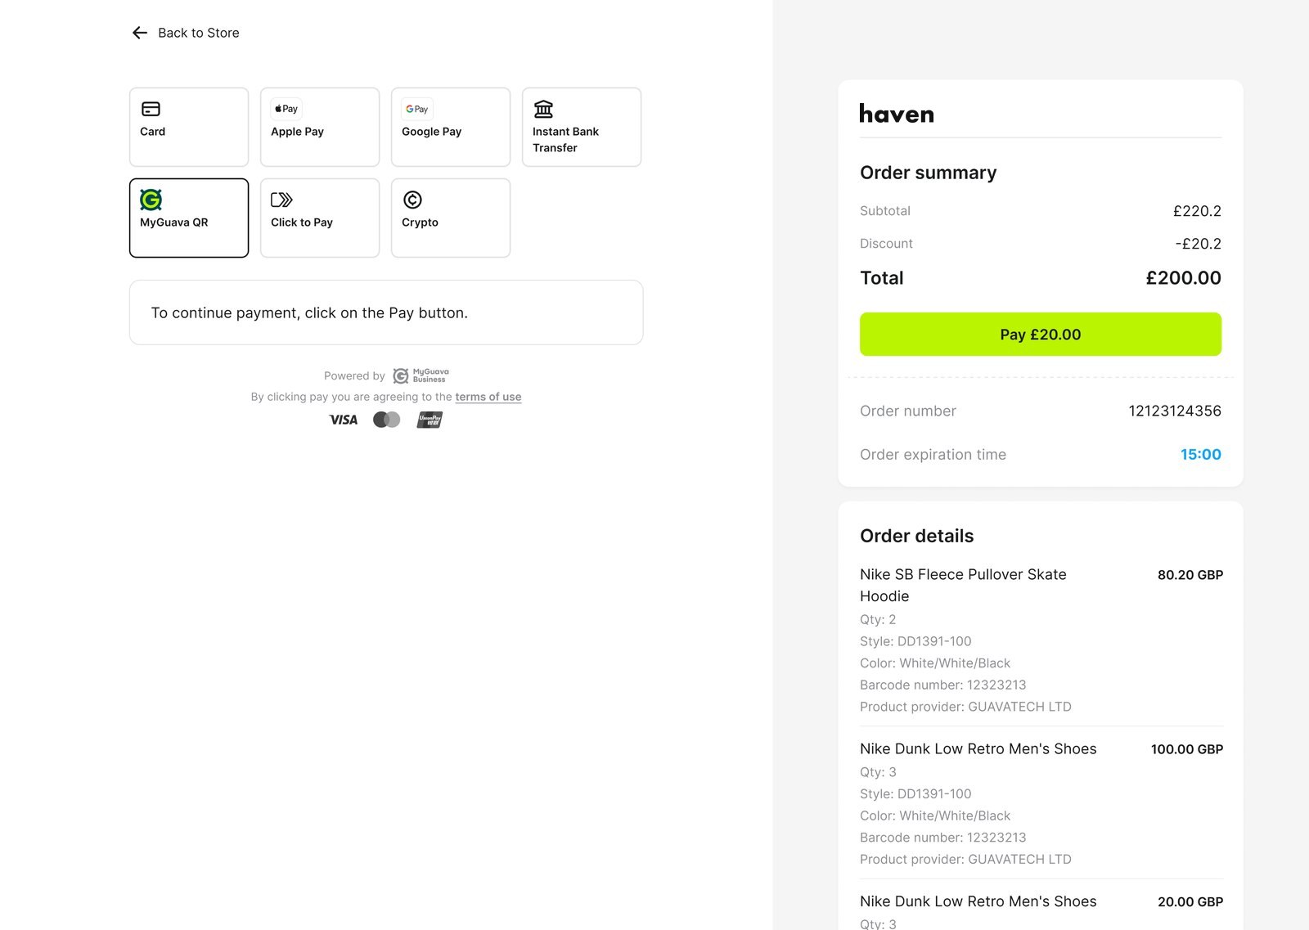
Task: Click the Order details heading
Action: point(916,536)
